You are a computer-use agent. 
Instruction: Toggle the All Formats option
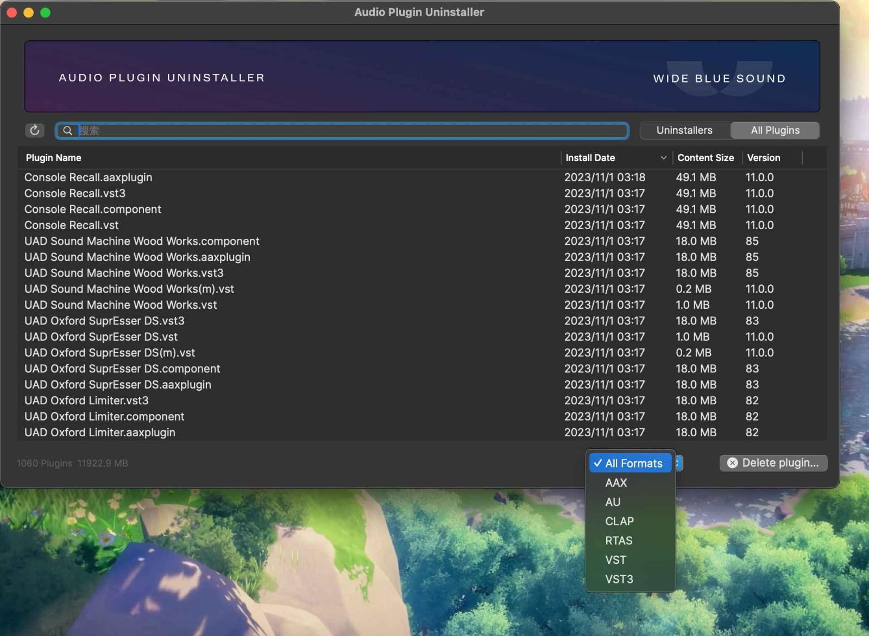631,463
